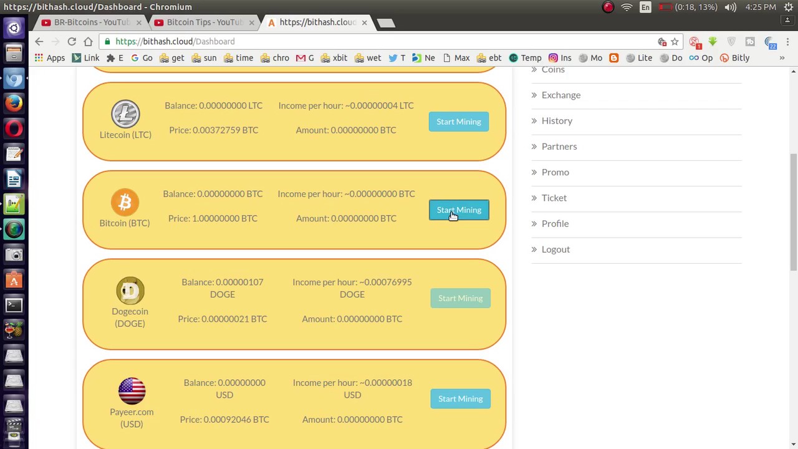This screenshot has width=798, height=449.
Task: Open the Twitter T bookmark
Action: click(x=397, y=58)
